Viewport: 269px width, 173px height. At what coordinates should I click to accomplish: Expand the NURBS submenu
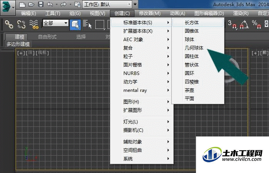141,73
